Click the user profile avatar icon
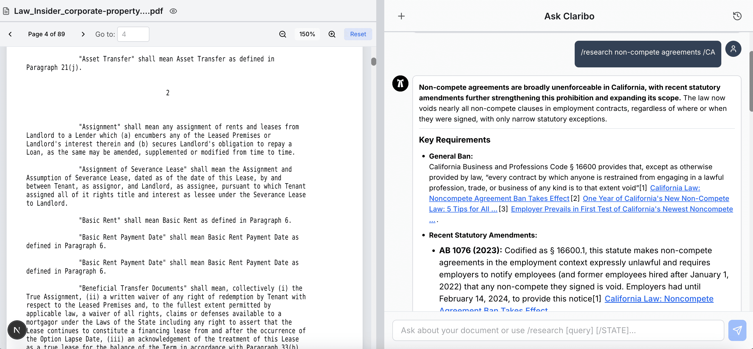 (x=733, y=49)
